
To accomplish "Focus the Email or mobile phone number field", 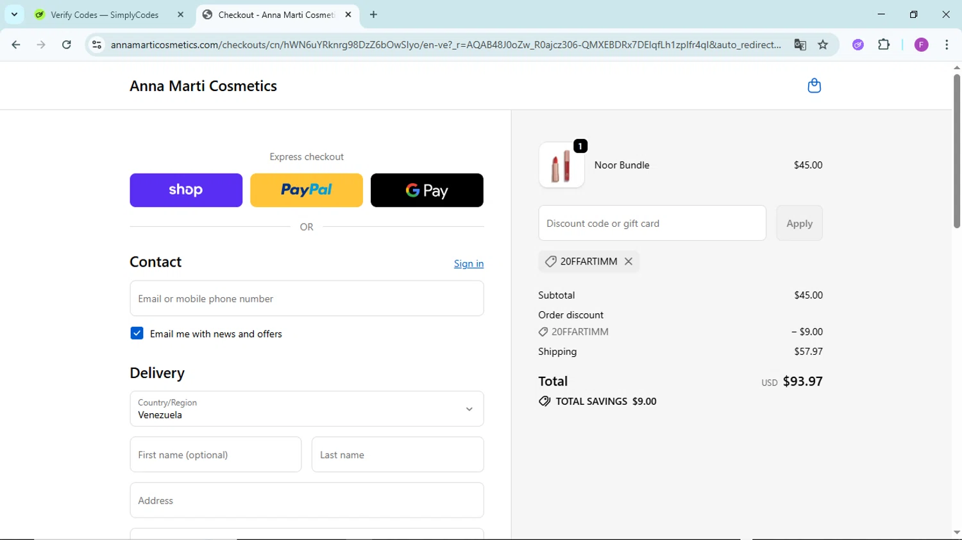I will [x=307, y=299].
